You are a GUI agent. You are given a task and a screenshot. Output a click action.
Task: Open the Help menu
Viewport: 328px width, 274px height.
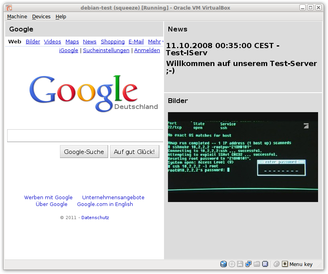click(61, 17)
